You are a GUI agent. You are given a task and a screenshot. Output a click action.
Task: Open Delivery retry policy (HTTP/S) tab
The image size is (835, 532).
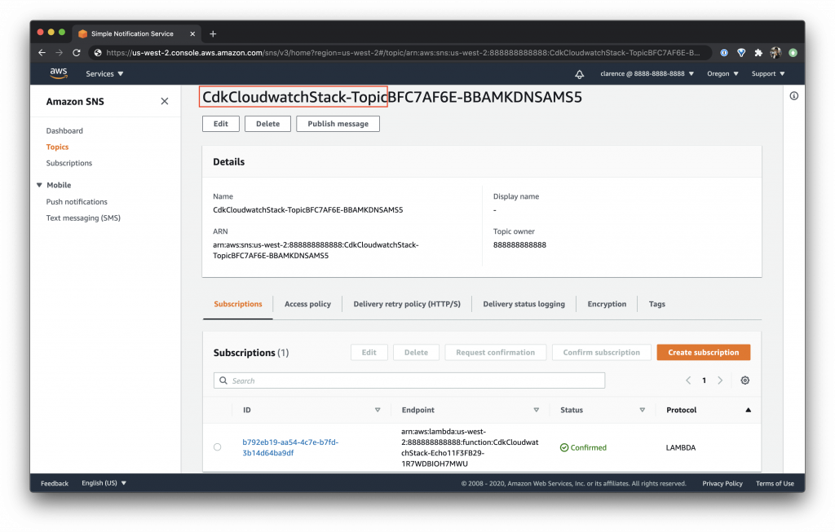click(x=407, y=305)
